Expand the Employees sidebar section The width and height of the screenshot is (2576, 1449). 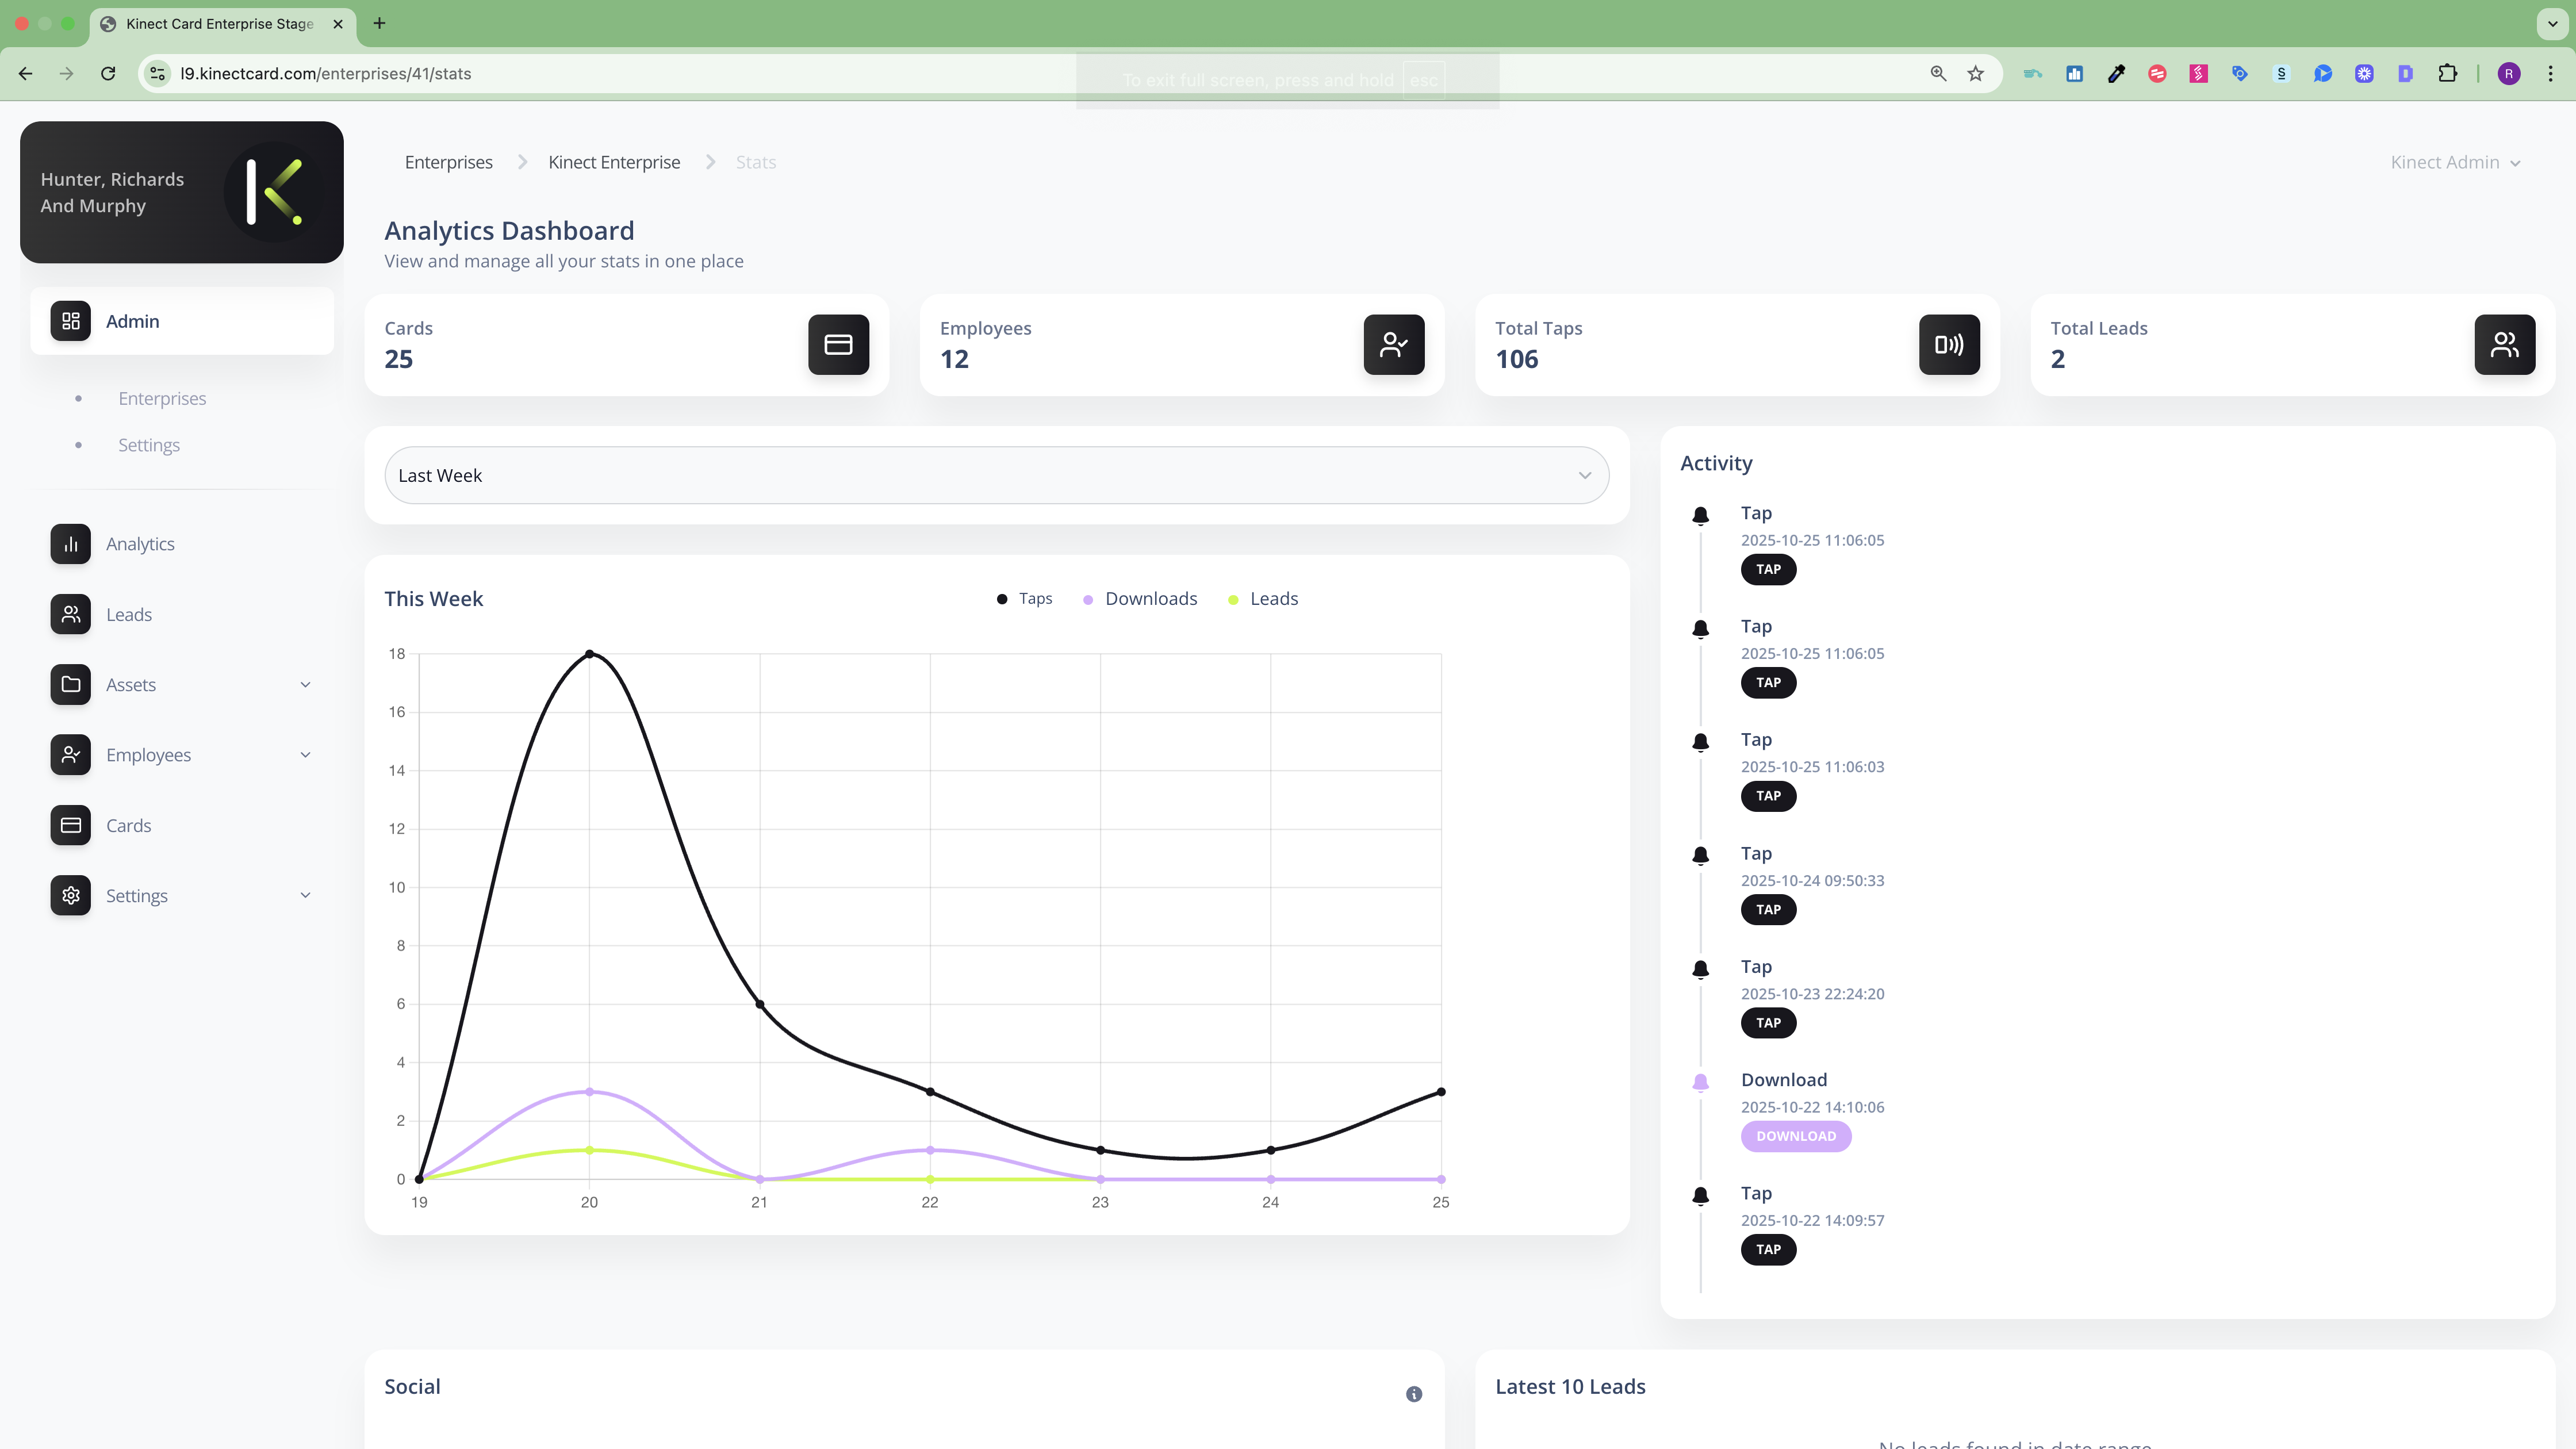click(x=181, y=755)
